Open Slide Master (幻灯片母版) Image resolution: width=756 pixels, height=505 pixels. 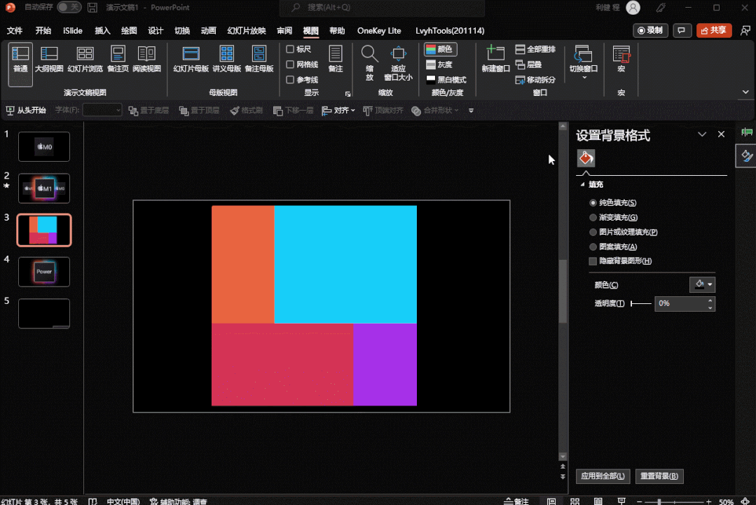[191, 60]
